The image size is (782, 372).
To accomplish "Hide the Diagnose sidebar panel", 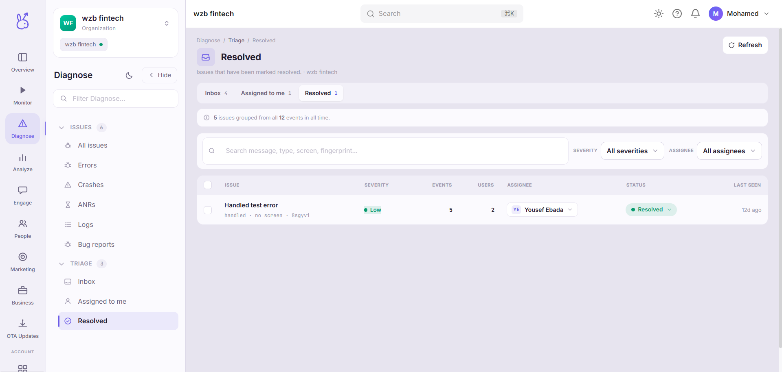I will (160, 75).
